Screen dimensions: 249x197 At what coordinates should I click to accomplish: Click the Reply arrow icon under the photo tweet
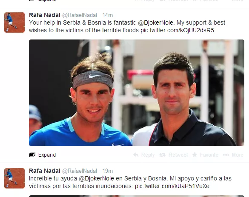(136, 155)
